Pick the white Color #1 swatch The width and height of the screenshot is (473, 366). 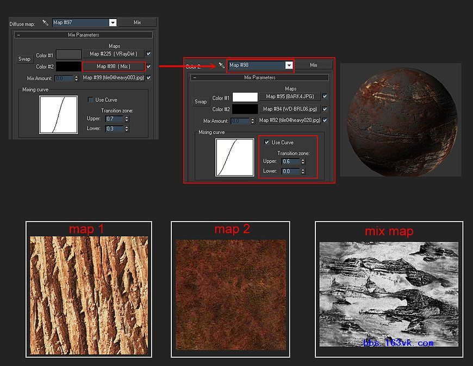[x=245, y=97]
